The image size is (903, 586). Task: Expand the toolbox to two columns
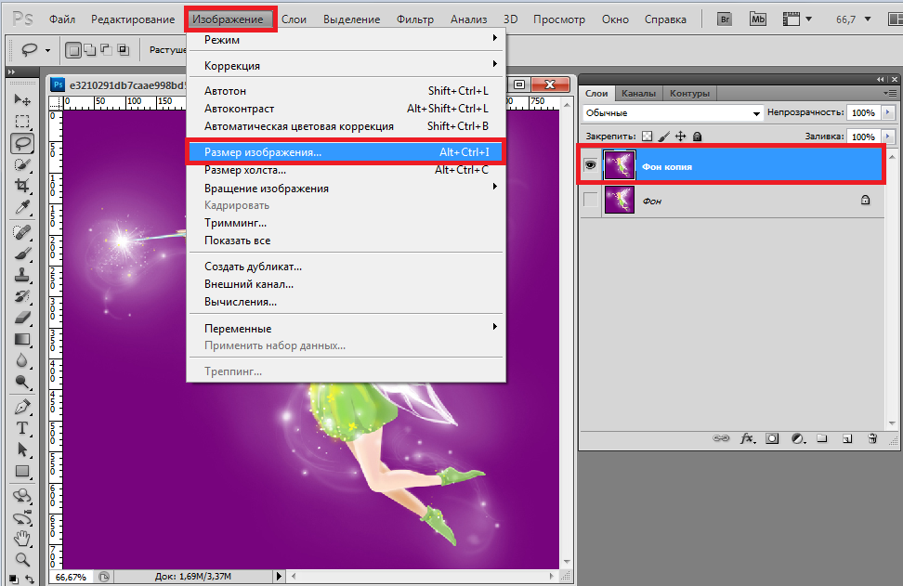[x=11, y=72]
